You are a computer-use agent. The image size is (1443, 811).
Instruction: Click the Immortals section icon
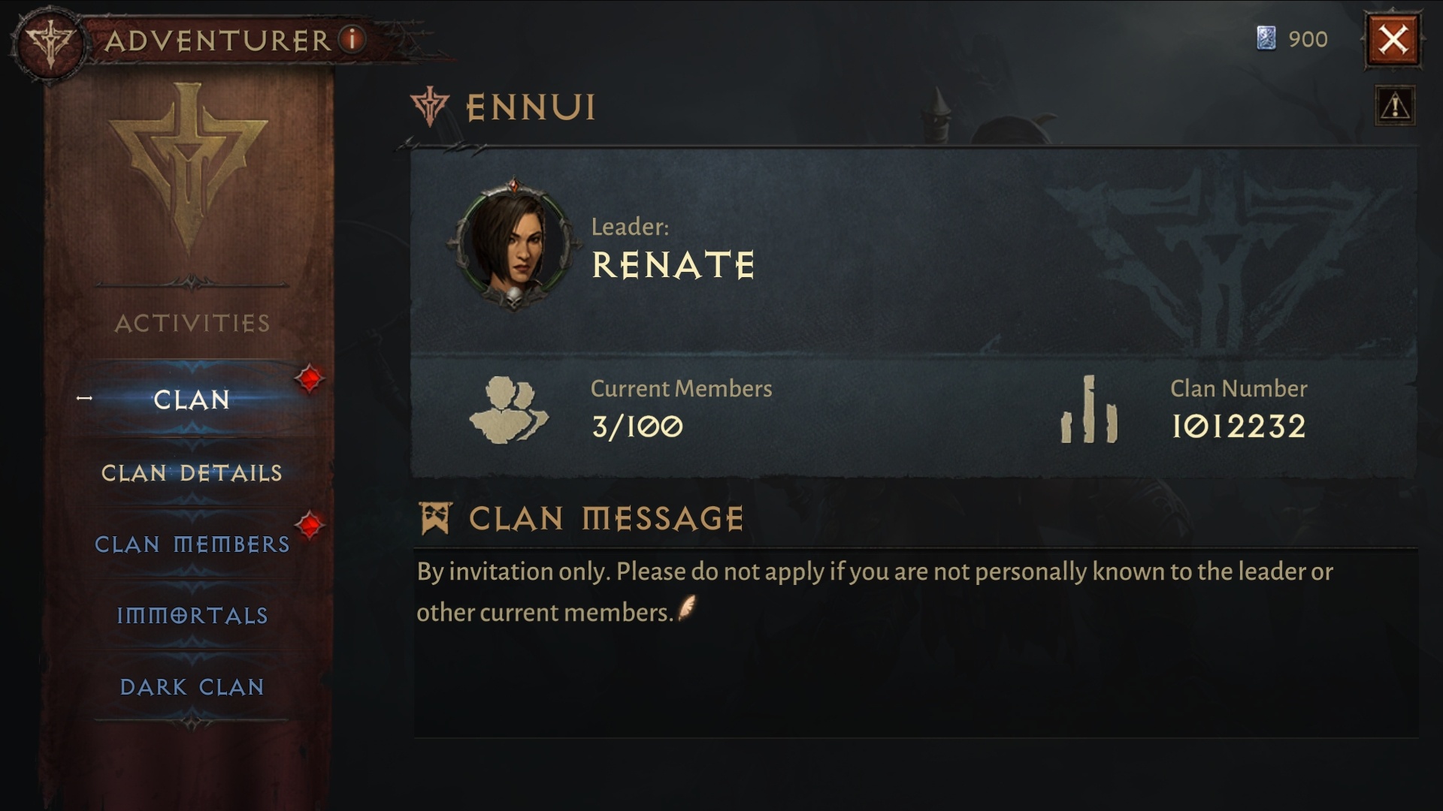pos(192,615)
